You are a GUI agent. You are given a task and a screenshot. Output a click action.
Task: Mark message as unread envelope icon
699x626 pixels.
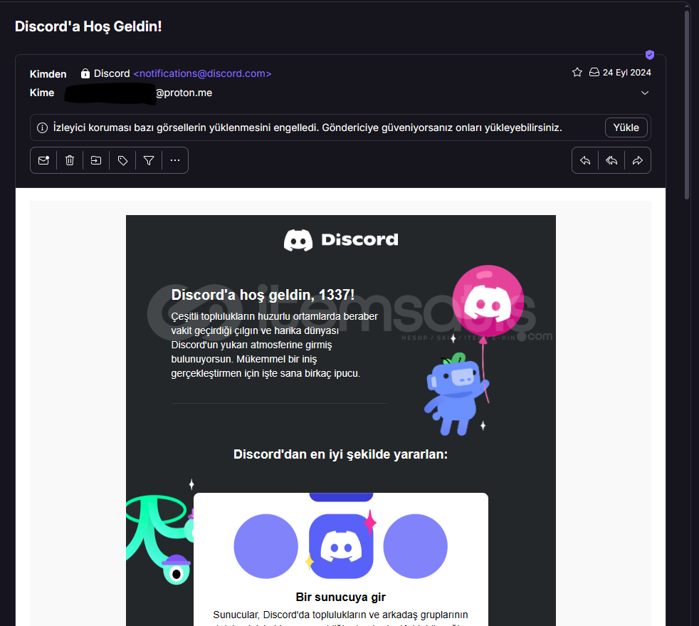[x=43, y=160]
